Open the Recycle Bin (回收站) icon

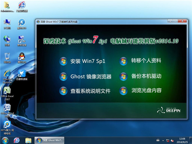tap(7, 58)
